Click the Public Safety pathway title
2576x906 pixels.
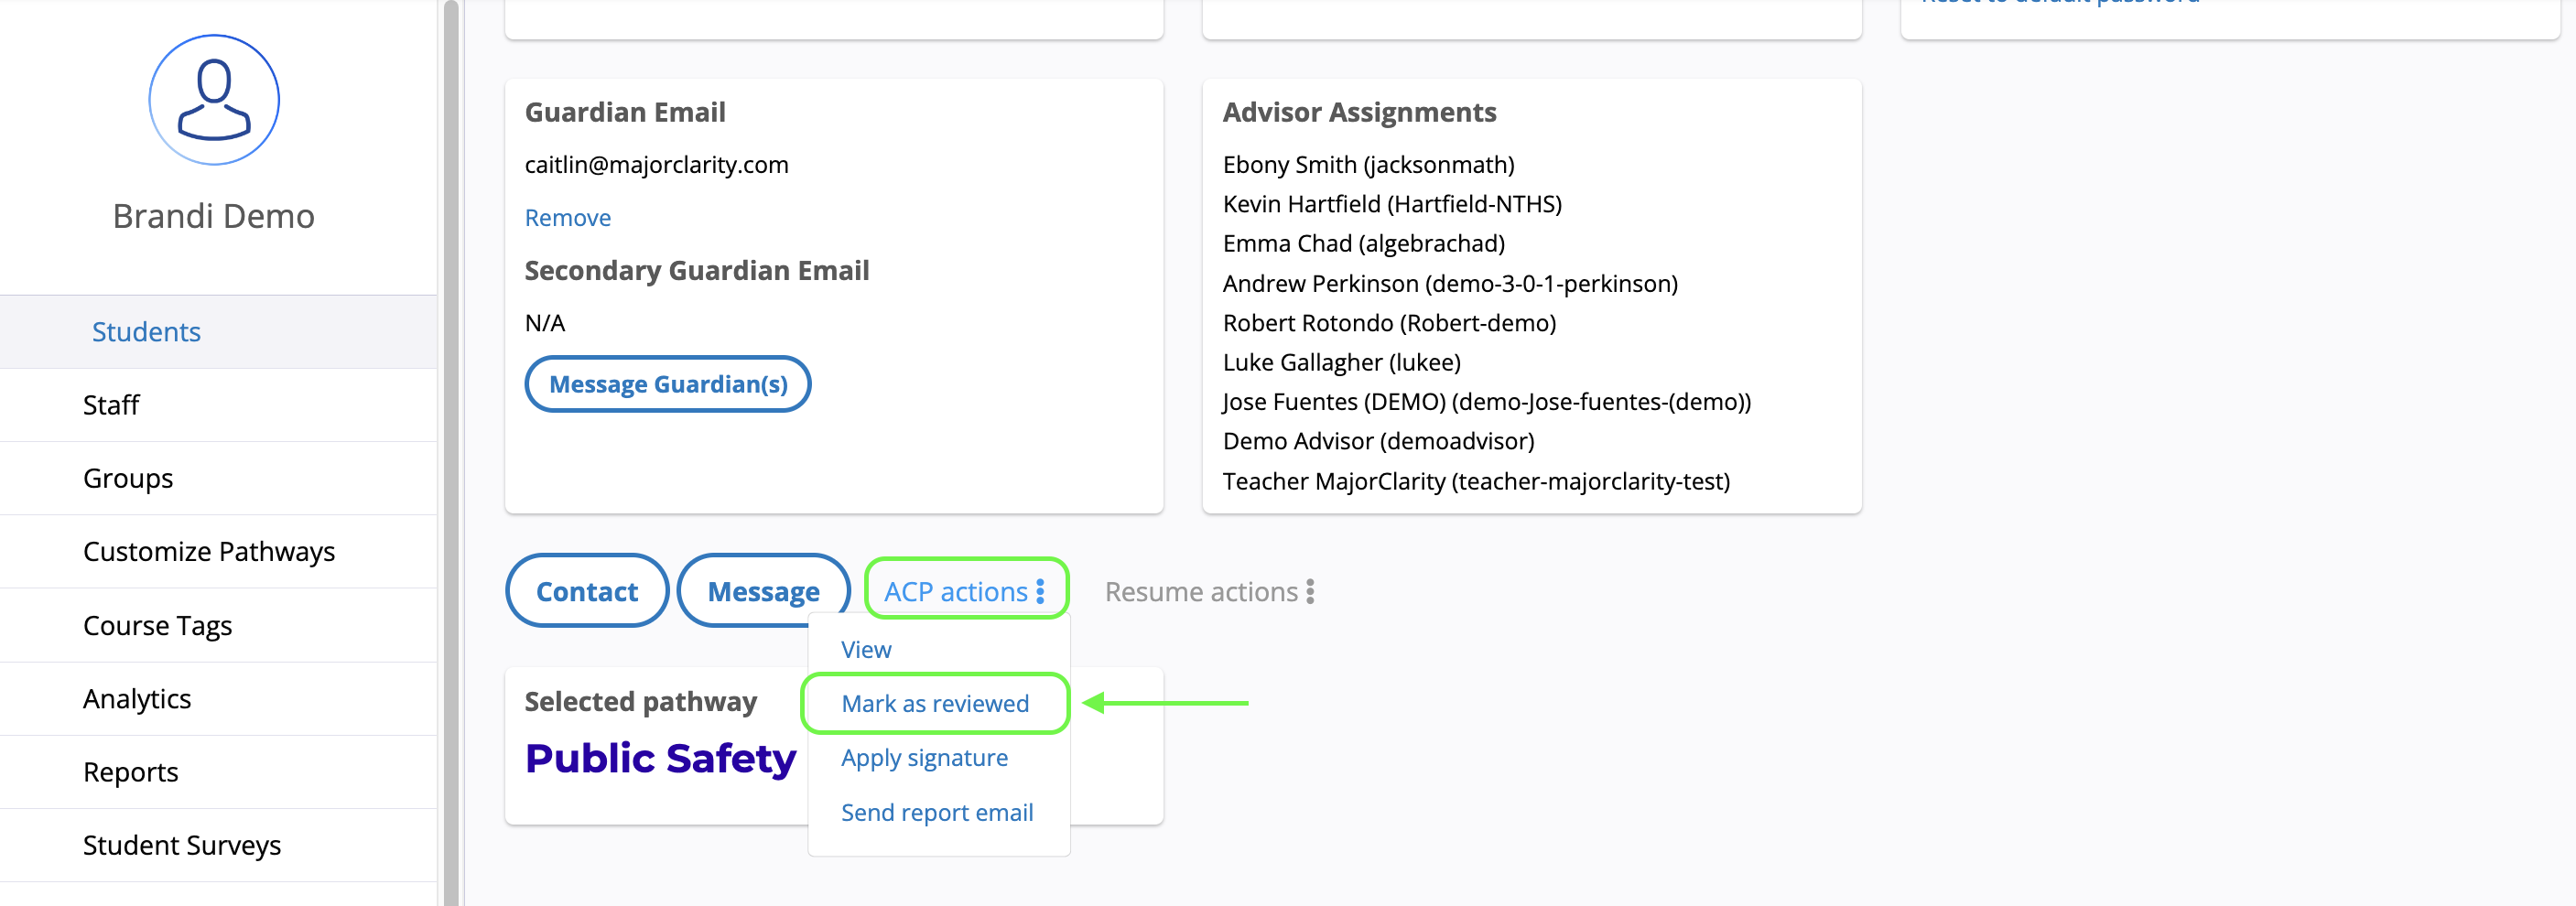pos(660,759)
